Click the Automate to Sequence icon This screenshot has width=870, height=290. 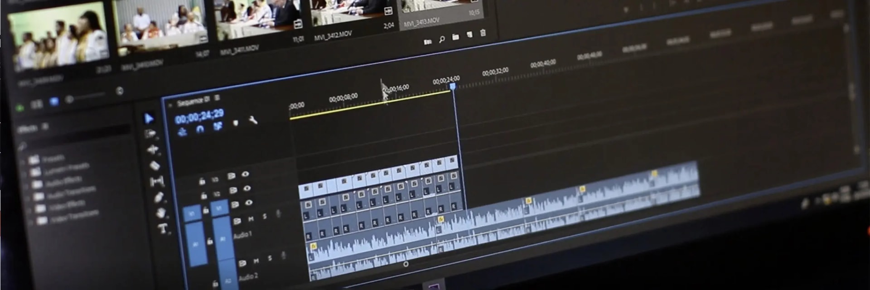[427, 42]
